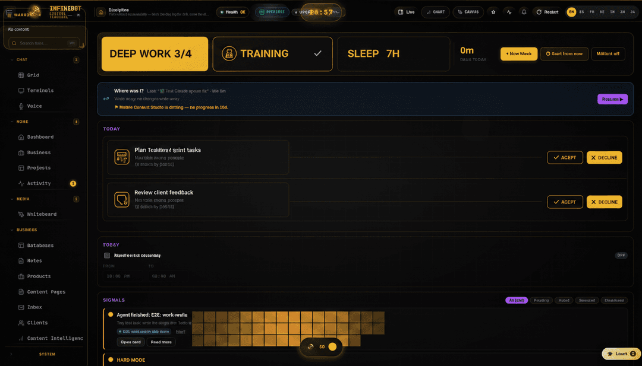The image size is (642, 366).
Task: Select the Dismissed signals filter
Action: tap(614, 300)
